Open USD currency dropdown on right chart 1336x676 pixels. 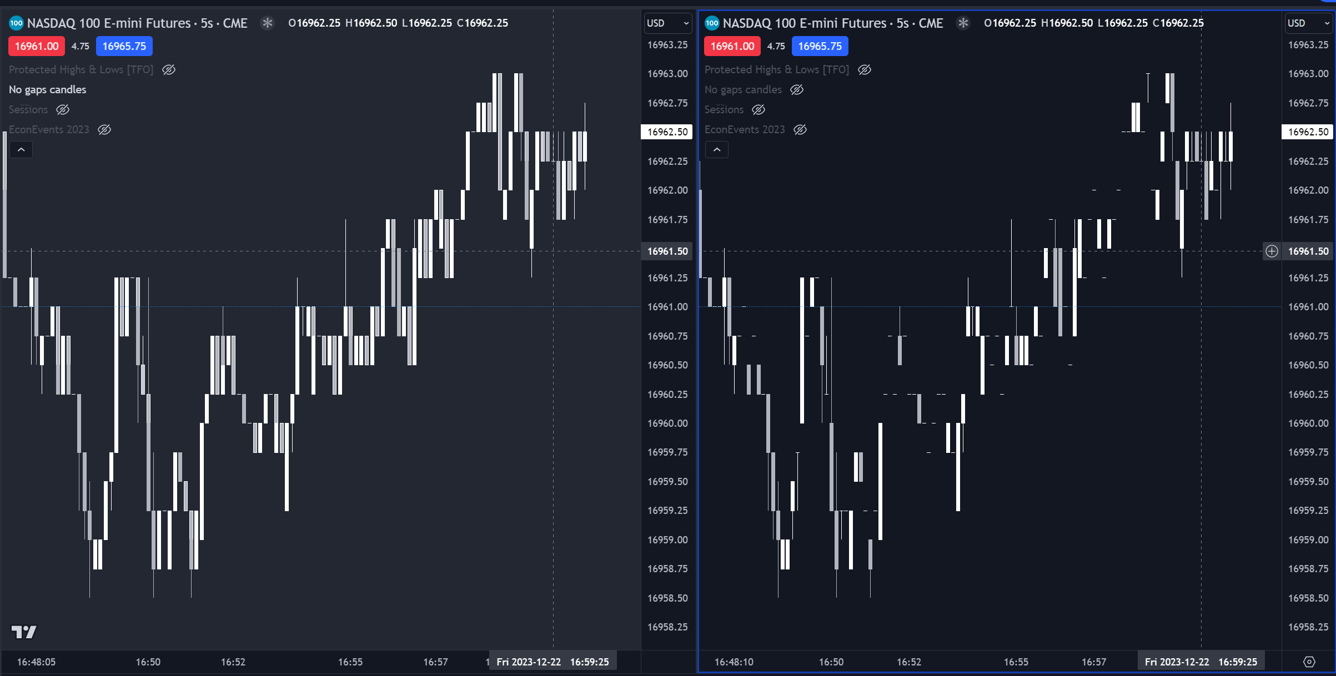tap(1308, 23)
